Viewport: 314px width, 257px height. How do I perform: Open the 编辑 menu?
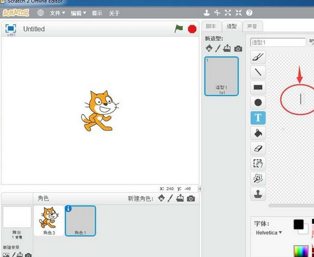78,13
